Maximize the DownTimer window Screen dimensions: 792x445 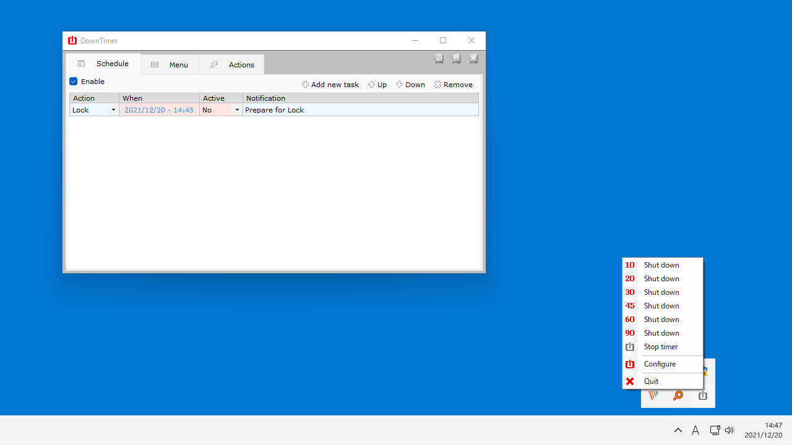pyautogui.click(x=443, y=41)
